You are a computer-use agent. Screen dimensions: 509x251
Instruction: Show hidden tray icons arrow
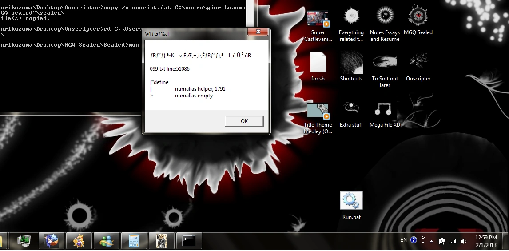(x=431, y=241)
